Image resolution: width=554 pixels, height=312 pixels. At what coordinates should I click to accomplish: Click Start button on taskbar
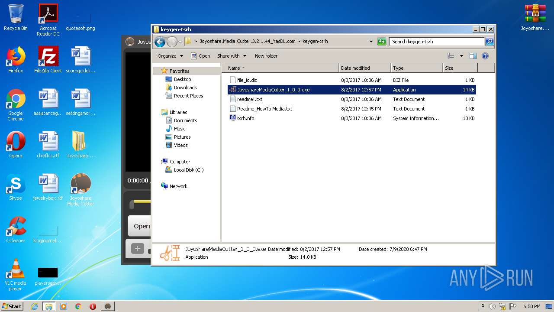tap(12, 306)
